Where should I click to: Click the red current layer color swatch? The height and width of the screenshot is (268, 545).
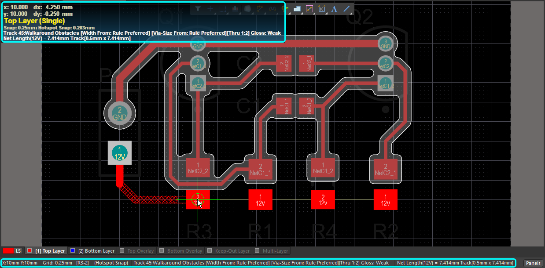(8, 251)
